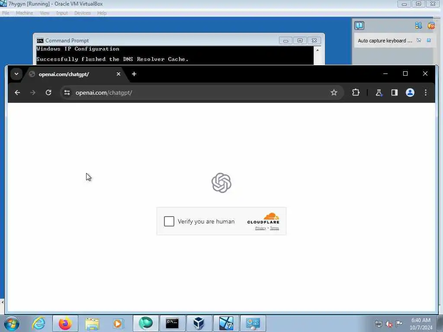The width and height of the screenshot is (443, 332).
Task: Click the taskbar clock showing 6:40 AM
Action: point(421,323)
